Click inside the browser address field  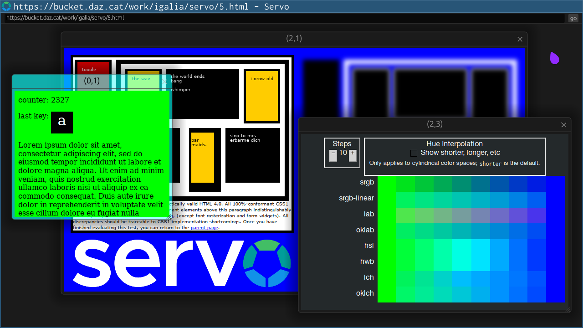point(182,18)
